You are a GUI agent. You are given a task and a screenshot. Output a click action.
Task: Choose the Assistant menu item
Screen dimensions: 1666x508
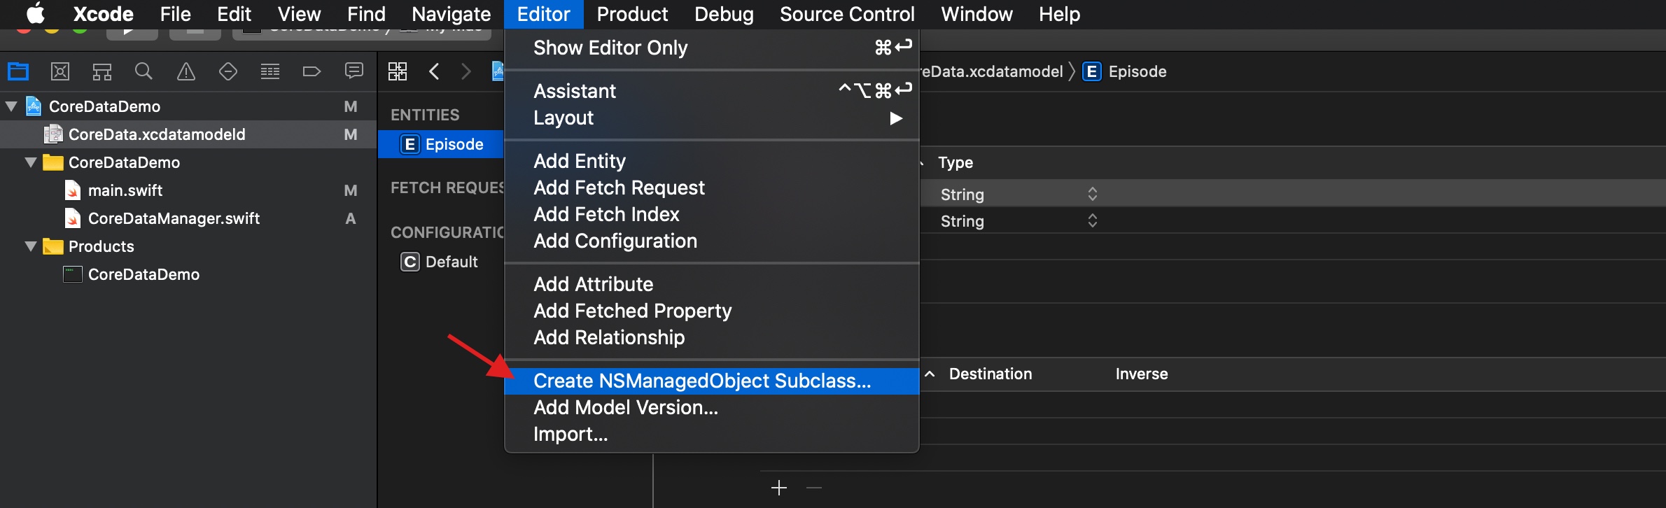point(711,91)
